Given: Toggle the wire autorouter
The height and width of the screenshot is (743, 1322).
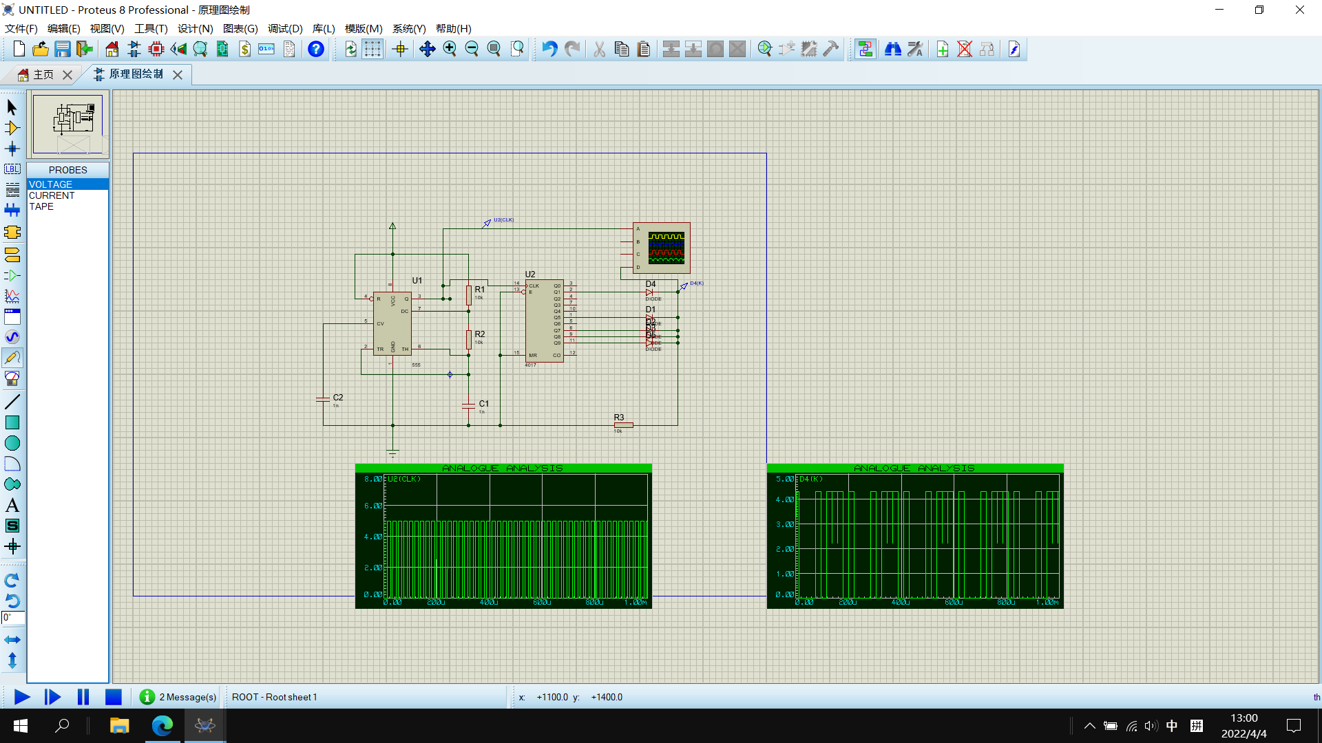Looking at the screenshot, I should coord(865,49).
